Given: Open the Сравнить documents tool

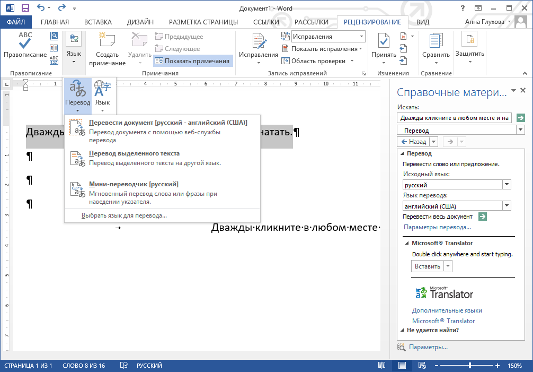Looking at the screenshot, I should (x=436, y=47).
